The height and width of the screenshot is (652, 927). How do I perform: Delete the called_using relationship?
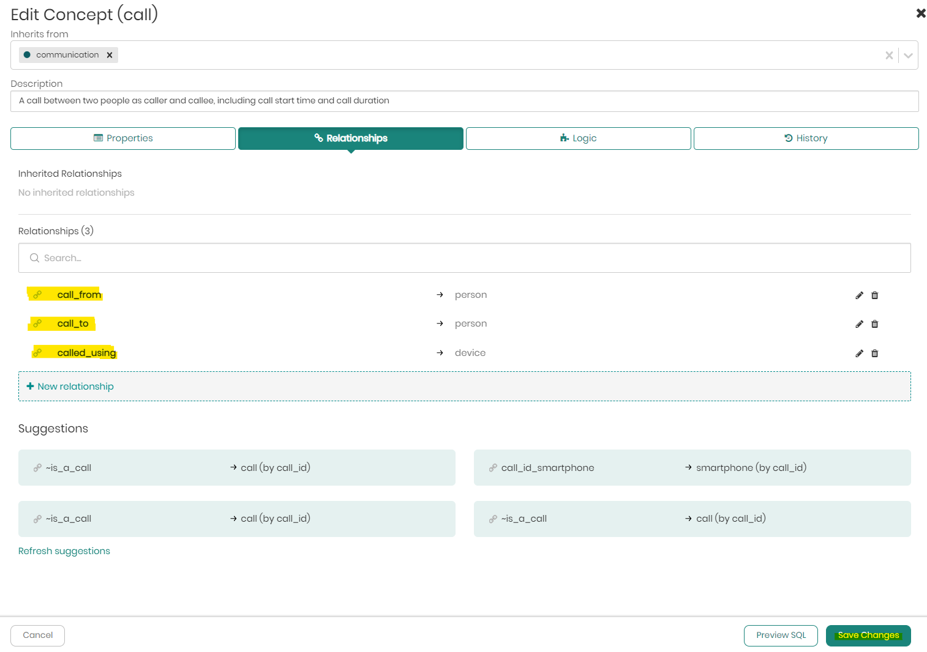click(874, 354)
